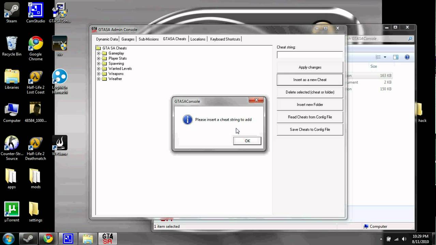Image resolution: width=436 pixels, height=245 pixels.
Task: Open the Recycle Bin icon
Action: pyautogui.click(x=12, y=46)
